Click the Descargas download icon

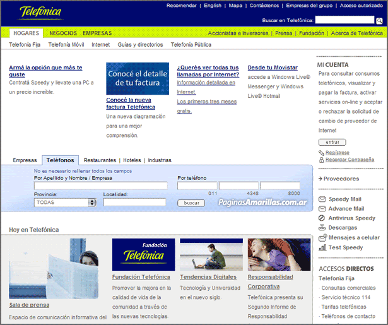coord(322,228)
